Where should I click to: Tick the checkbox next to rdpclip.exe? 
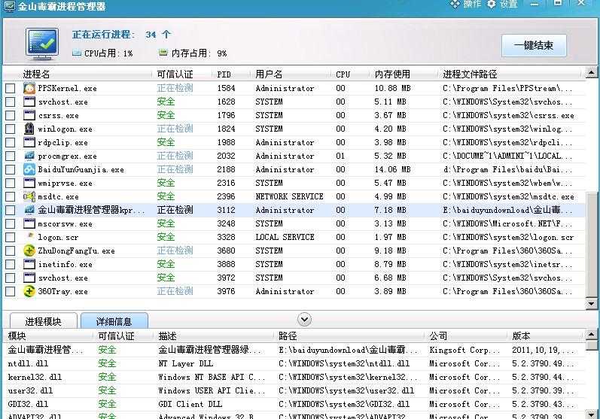tap(11, 142)
